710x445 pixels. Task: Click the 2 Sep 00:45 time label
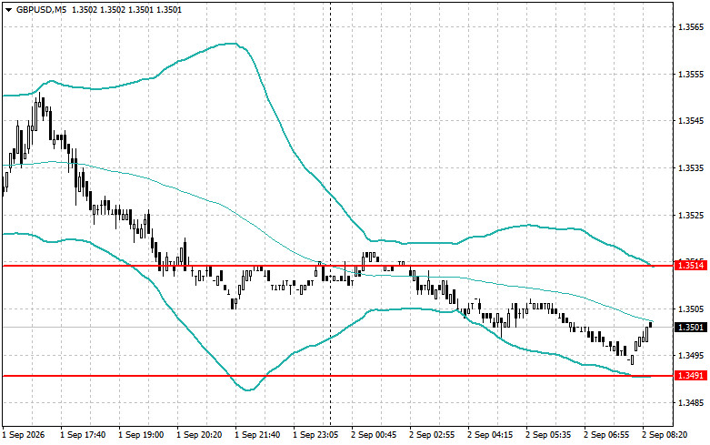pos(374,435)
